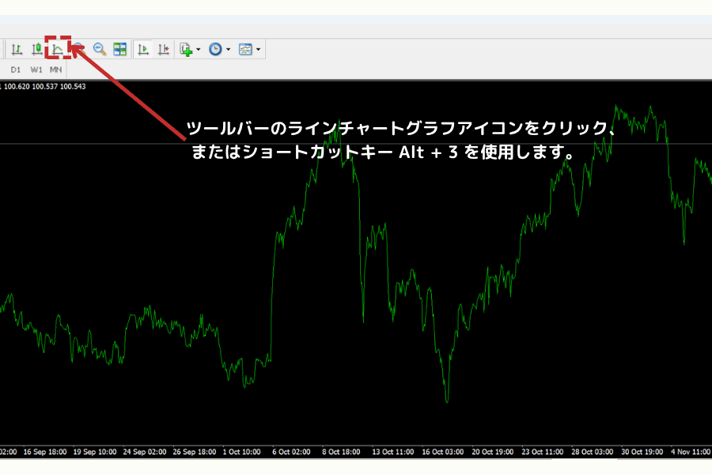This screenshot has width=712, height=474.
Task: Select the line chart icon
Action: point(57,49)
